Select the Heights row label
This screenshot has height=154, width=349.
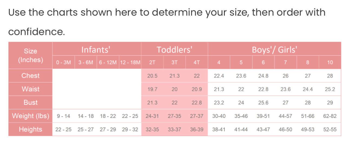click(x=31, y=129)
